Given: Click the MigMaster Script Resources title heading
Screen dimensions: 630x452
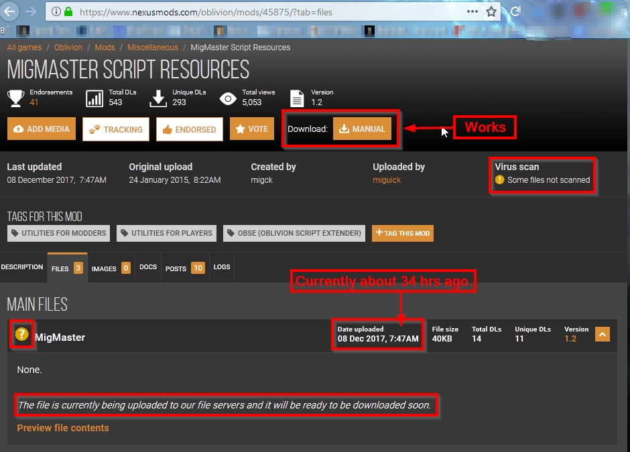Looking at the screenshot, I should point(128,70).
